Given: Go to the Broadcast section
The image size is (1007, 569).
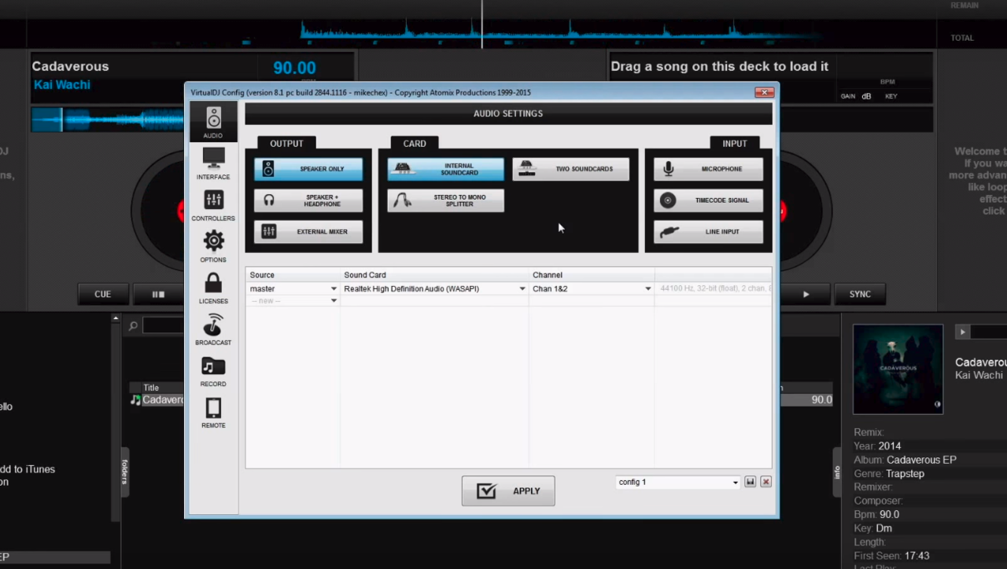Looking at the screenshot, I should pos(213,329).
